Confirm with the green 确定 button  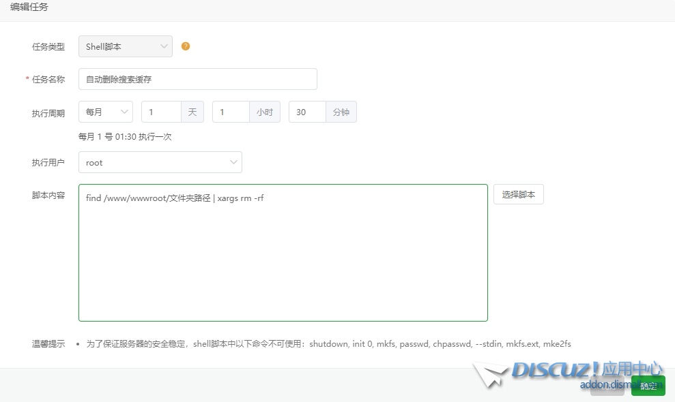[x=648, y=386]
